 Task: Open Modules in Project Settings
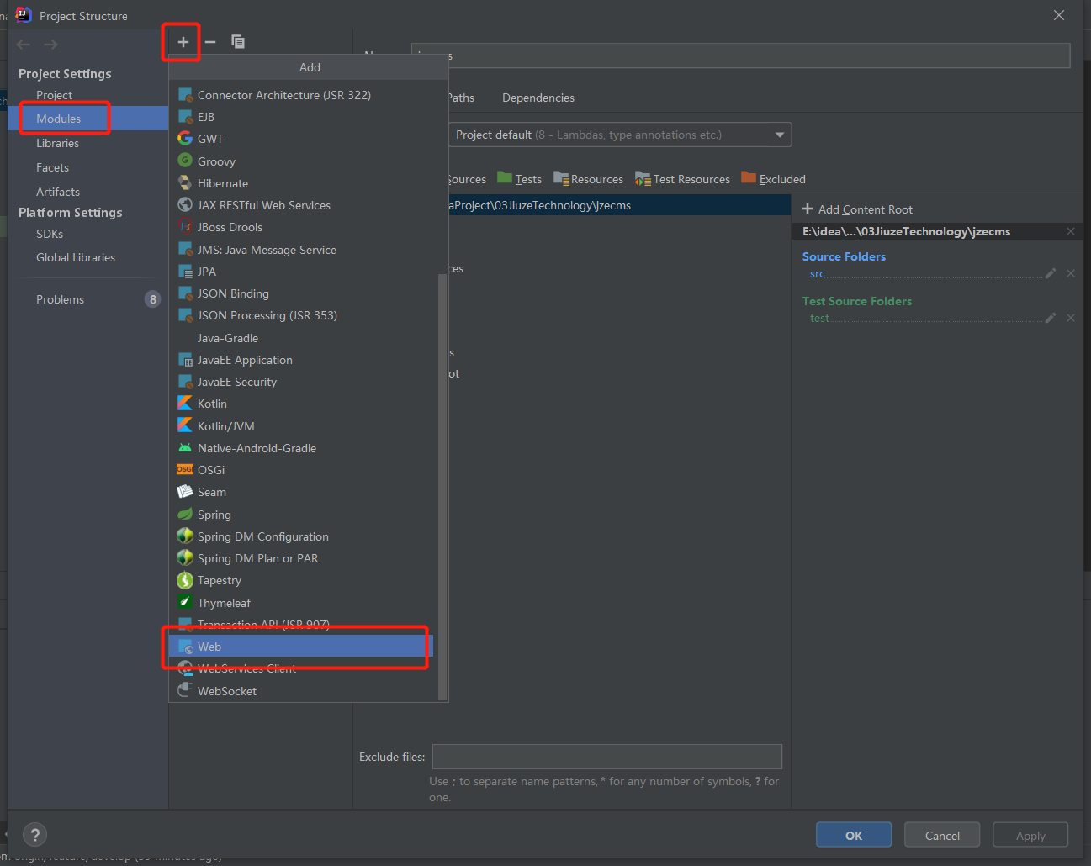88,119
